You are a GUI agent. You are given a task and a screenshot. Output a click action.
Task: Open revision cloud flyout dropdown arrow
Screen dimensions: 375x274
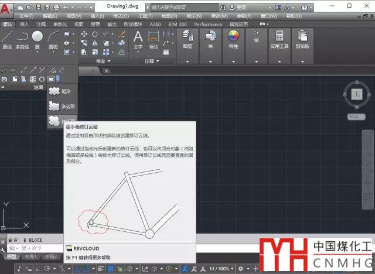(x=57, y=79)
